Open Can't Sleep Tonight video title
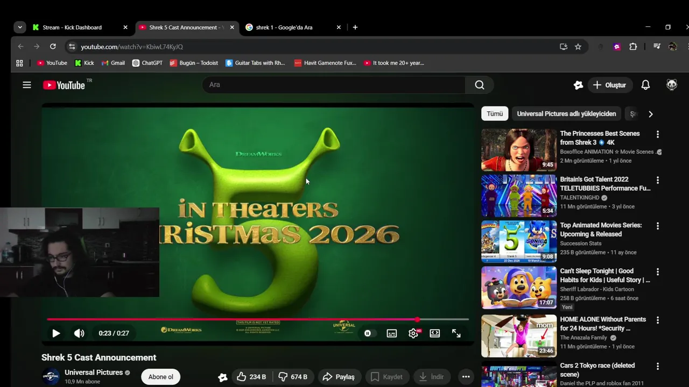The height and width of the screenshot is (387, 689). pyautogui.click(x=605, y=276)
